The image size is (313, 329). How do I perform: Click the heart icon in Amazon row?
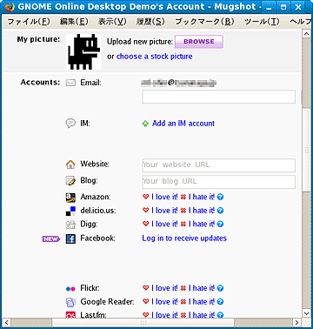coord(146,197)
